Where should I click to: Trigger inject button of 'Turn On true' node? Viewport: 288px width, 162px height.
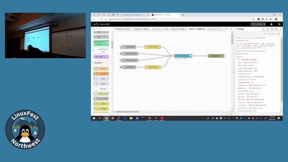tap(121, 60)
